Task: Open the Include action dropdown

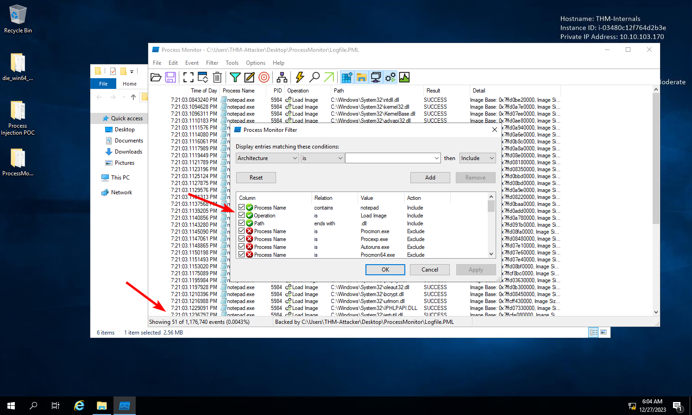Action: (x=478, y=158)
